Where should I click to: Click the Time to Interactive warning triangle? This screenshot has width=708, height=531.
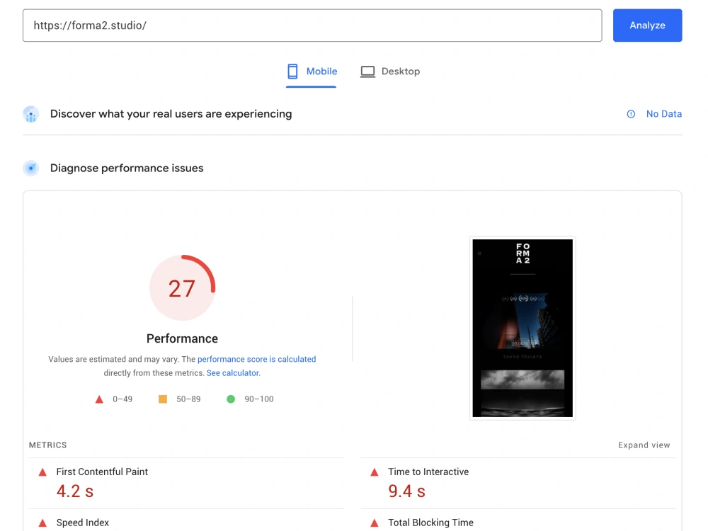click(x=375, y=472)
